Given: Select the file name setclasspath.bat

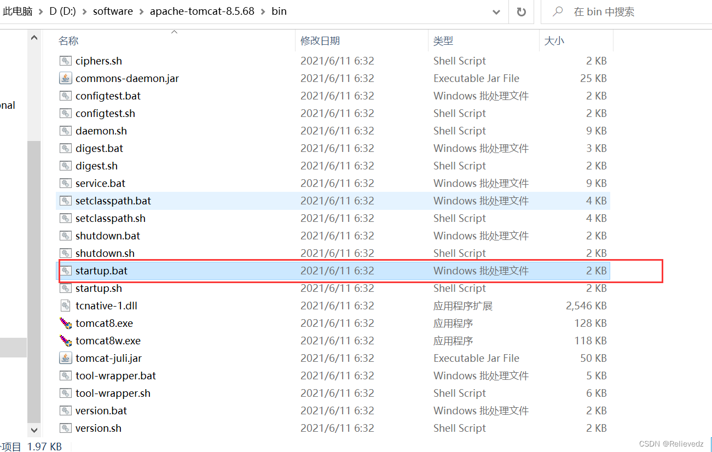Looking at the screenshot, I should [113, 201].
